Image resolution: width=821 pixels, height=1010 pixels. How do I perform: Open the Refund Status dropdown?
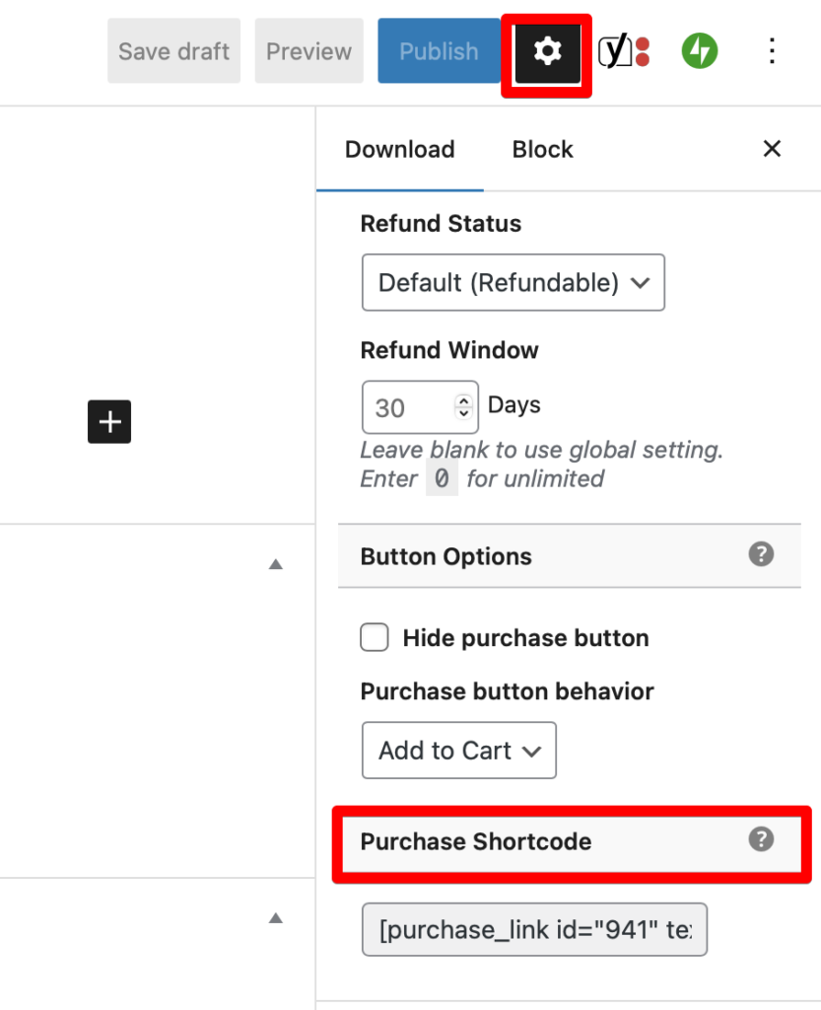click(513, 282)
